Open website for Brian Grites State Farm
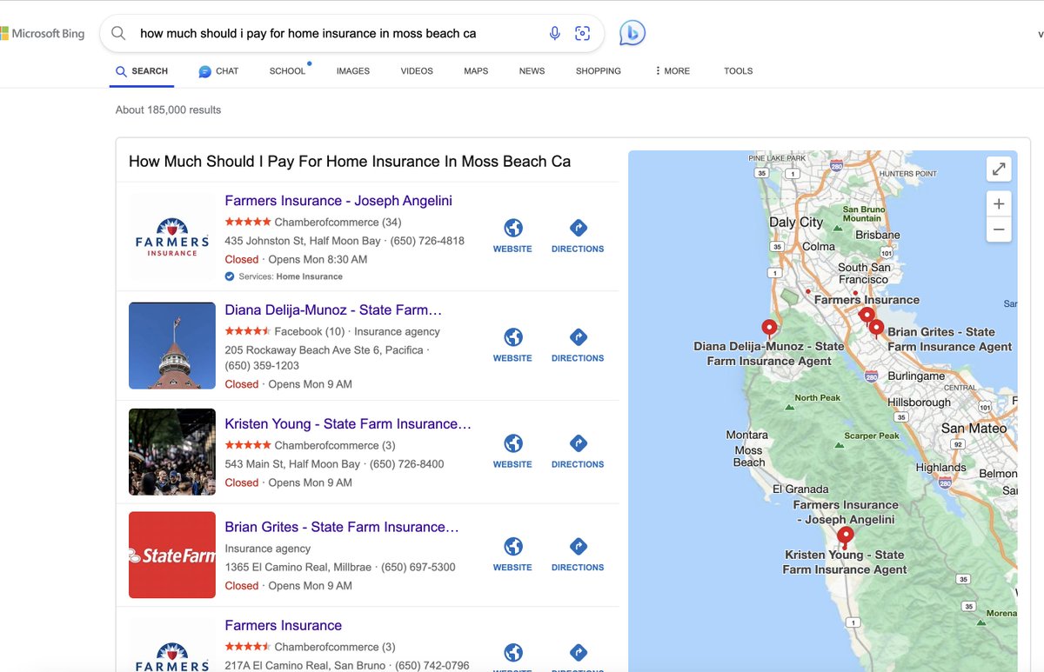Screen dimensions: 1044x672 coord(512,554)
